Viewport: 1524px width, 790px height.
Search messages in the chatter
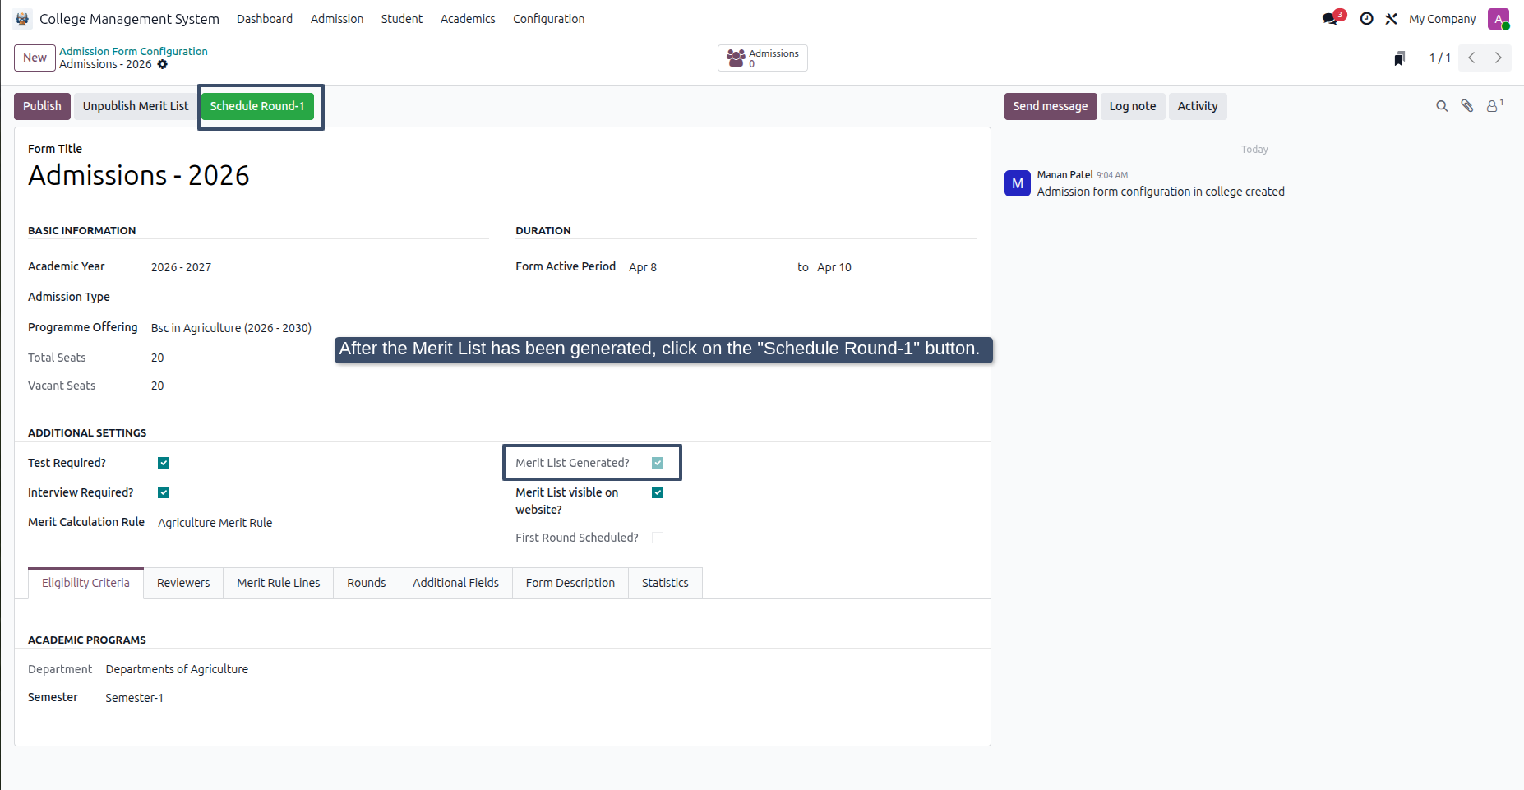pyautogui.click(x=1442, y=106)
